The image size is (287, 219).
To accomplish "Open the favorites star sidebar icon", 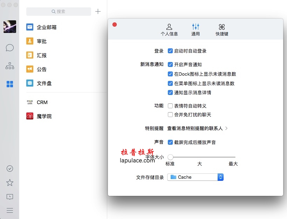I will (x=10, y=183).
